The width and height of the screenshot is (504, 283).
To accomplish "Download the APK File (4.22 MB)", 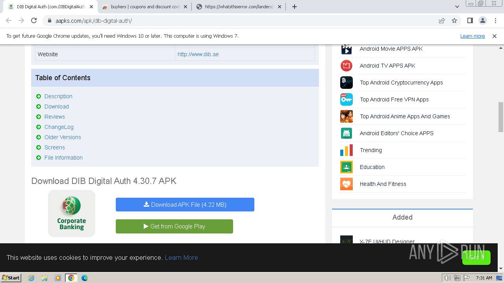I will 185,205.
